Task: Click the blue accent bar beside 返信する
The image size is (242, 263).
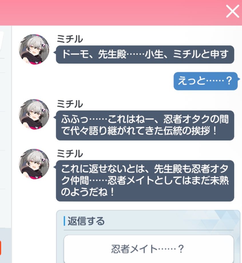Action: point(64,221)
